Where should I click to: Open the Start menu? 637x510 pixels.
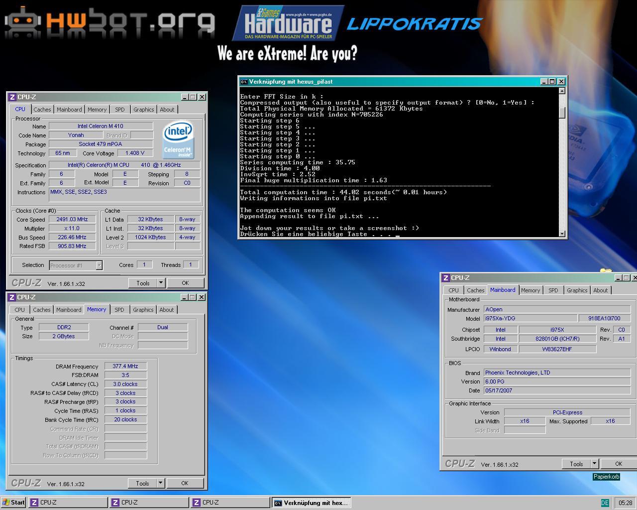(x=13, y=503)
